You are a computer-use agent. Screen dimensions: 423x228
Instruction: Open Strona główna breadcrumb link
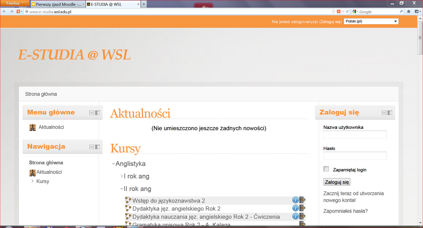click(41, 94)
